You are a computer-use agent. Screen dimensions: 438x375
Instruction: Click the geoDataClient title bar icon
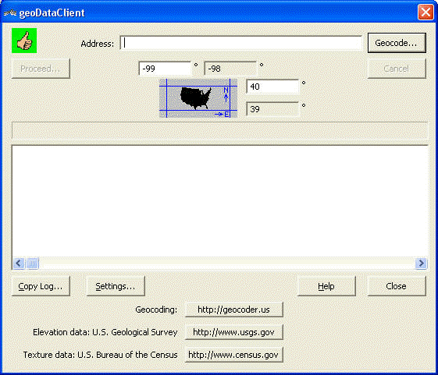(10, 12)
